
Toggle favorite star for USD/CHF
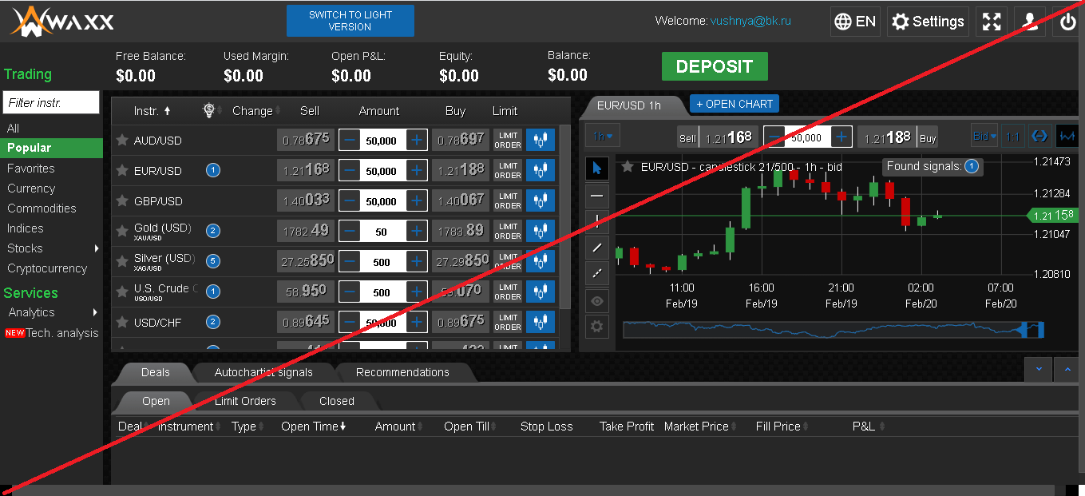coord(122,322)
